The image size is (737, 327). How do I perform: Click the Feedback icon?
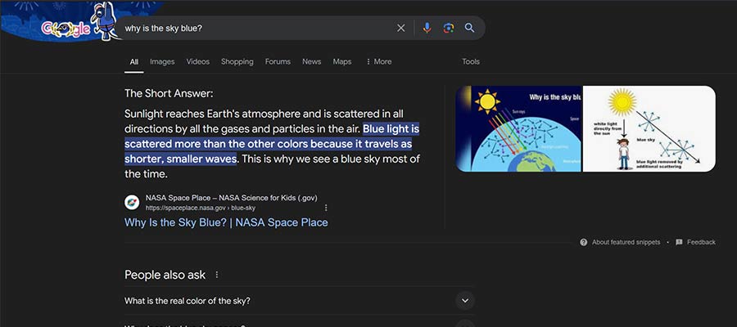(x=679, y=242)
